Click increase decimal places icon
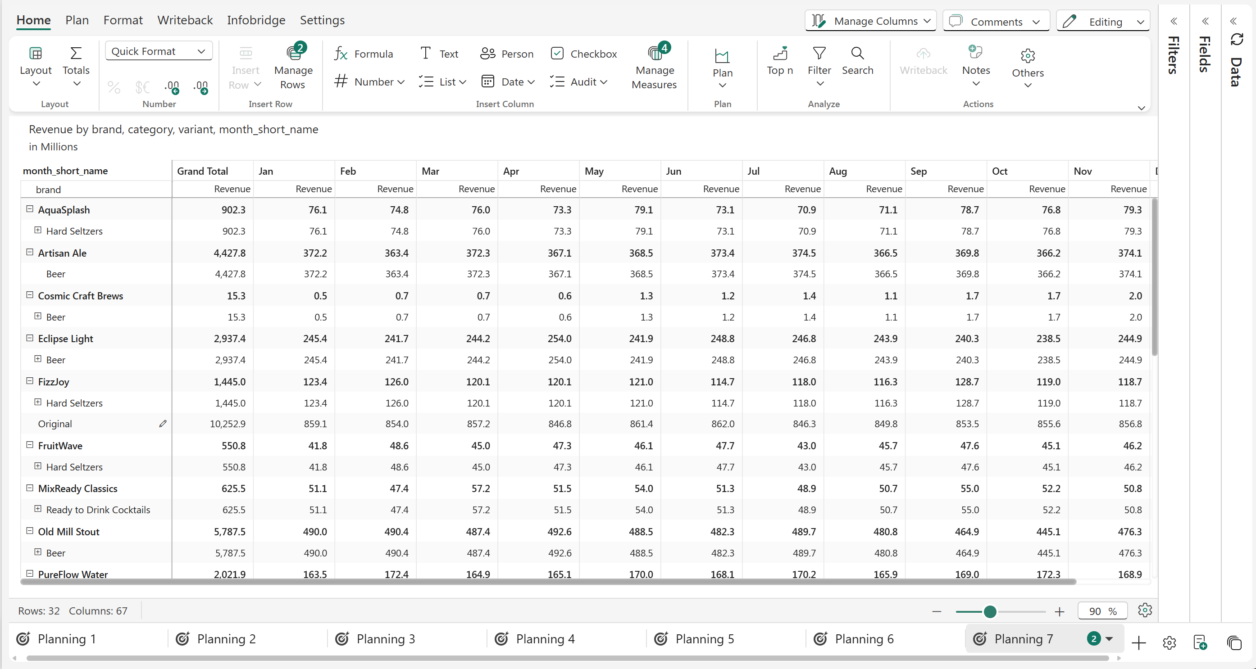The image size is (1256, 669). pos(172,87)
